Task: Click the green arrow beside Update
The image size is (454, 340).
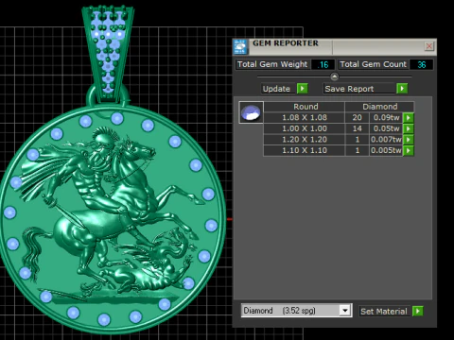Action: (x=303, y=89)
